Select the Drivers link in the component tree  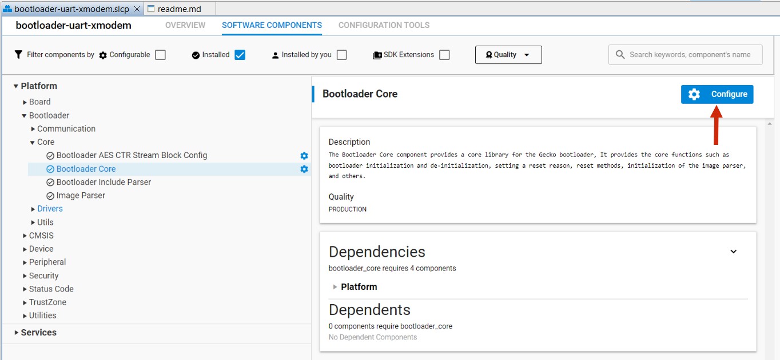point(50,208)
